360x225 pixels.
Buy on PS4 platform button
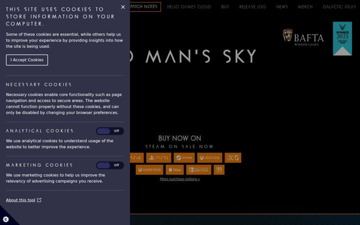point(137,157)
